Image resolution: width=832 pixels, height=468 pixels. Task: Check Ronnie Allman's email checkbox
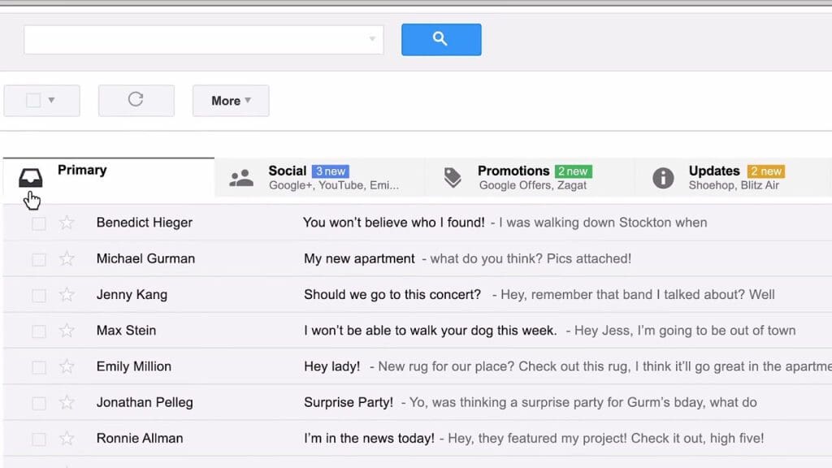tap(38, 438)
